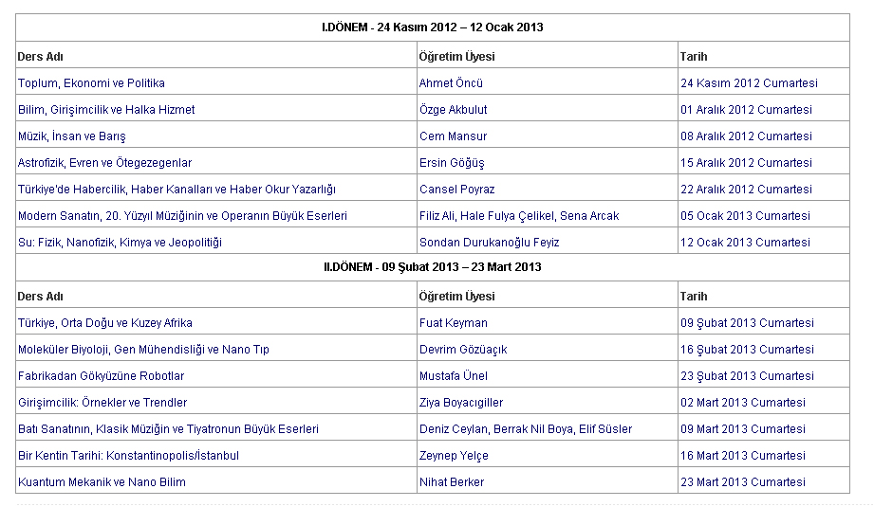Viewport: 874px width, 507px height.
Task: Open instructor Ahmet Öncü's link
Action: coord(451,83)
